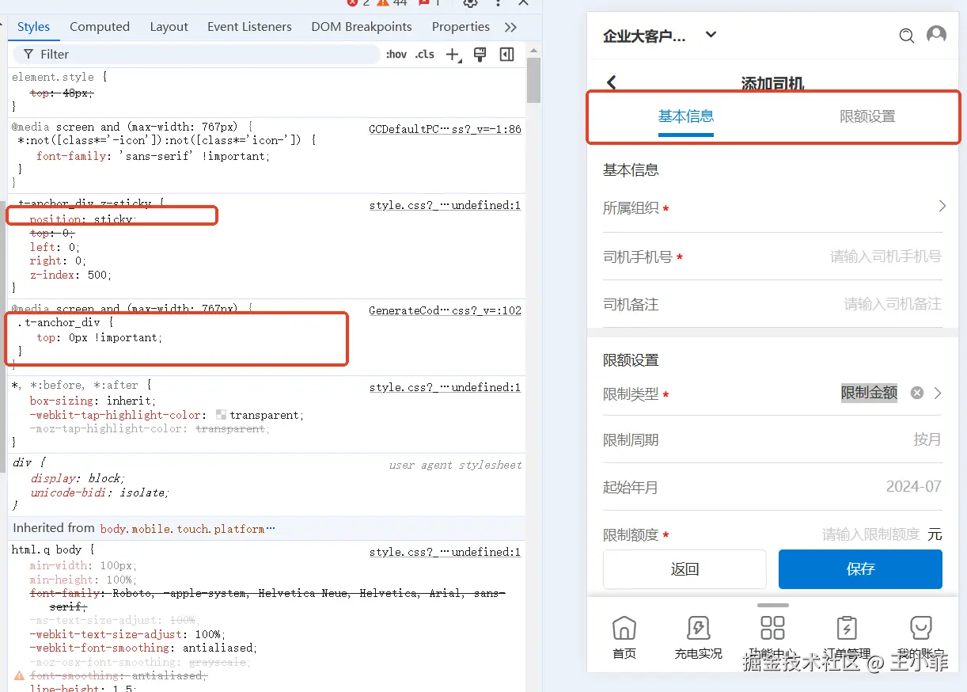The width and height of the screenshot is (967, 692).
Task: Focus the 请输入司机手机号 input field
Action: click(885, 257)
